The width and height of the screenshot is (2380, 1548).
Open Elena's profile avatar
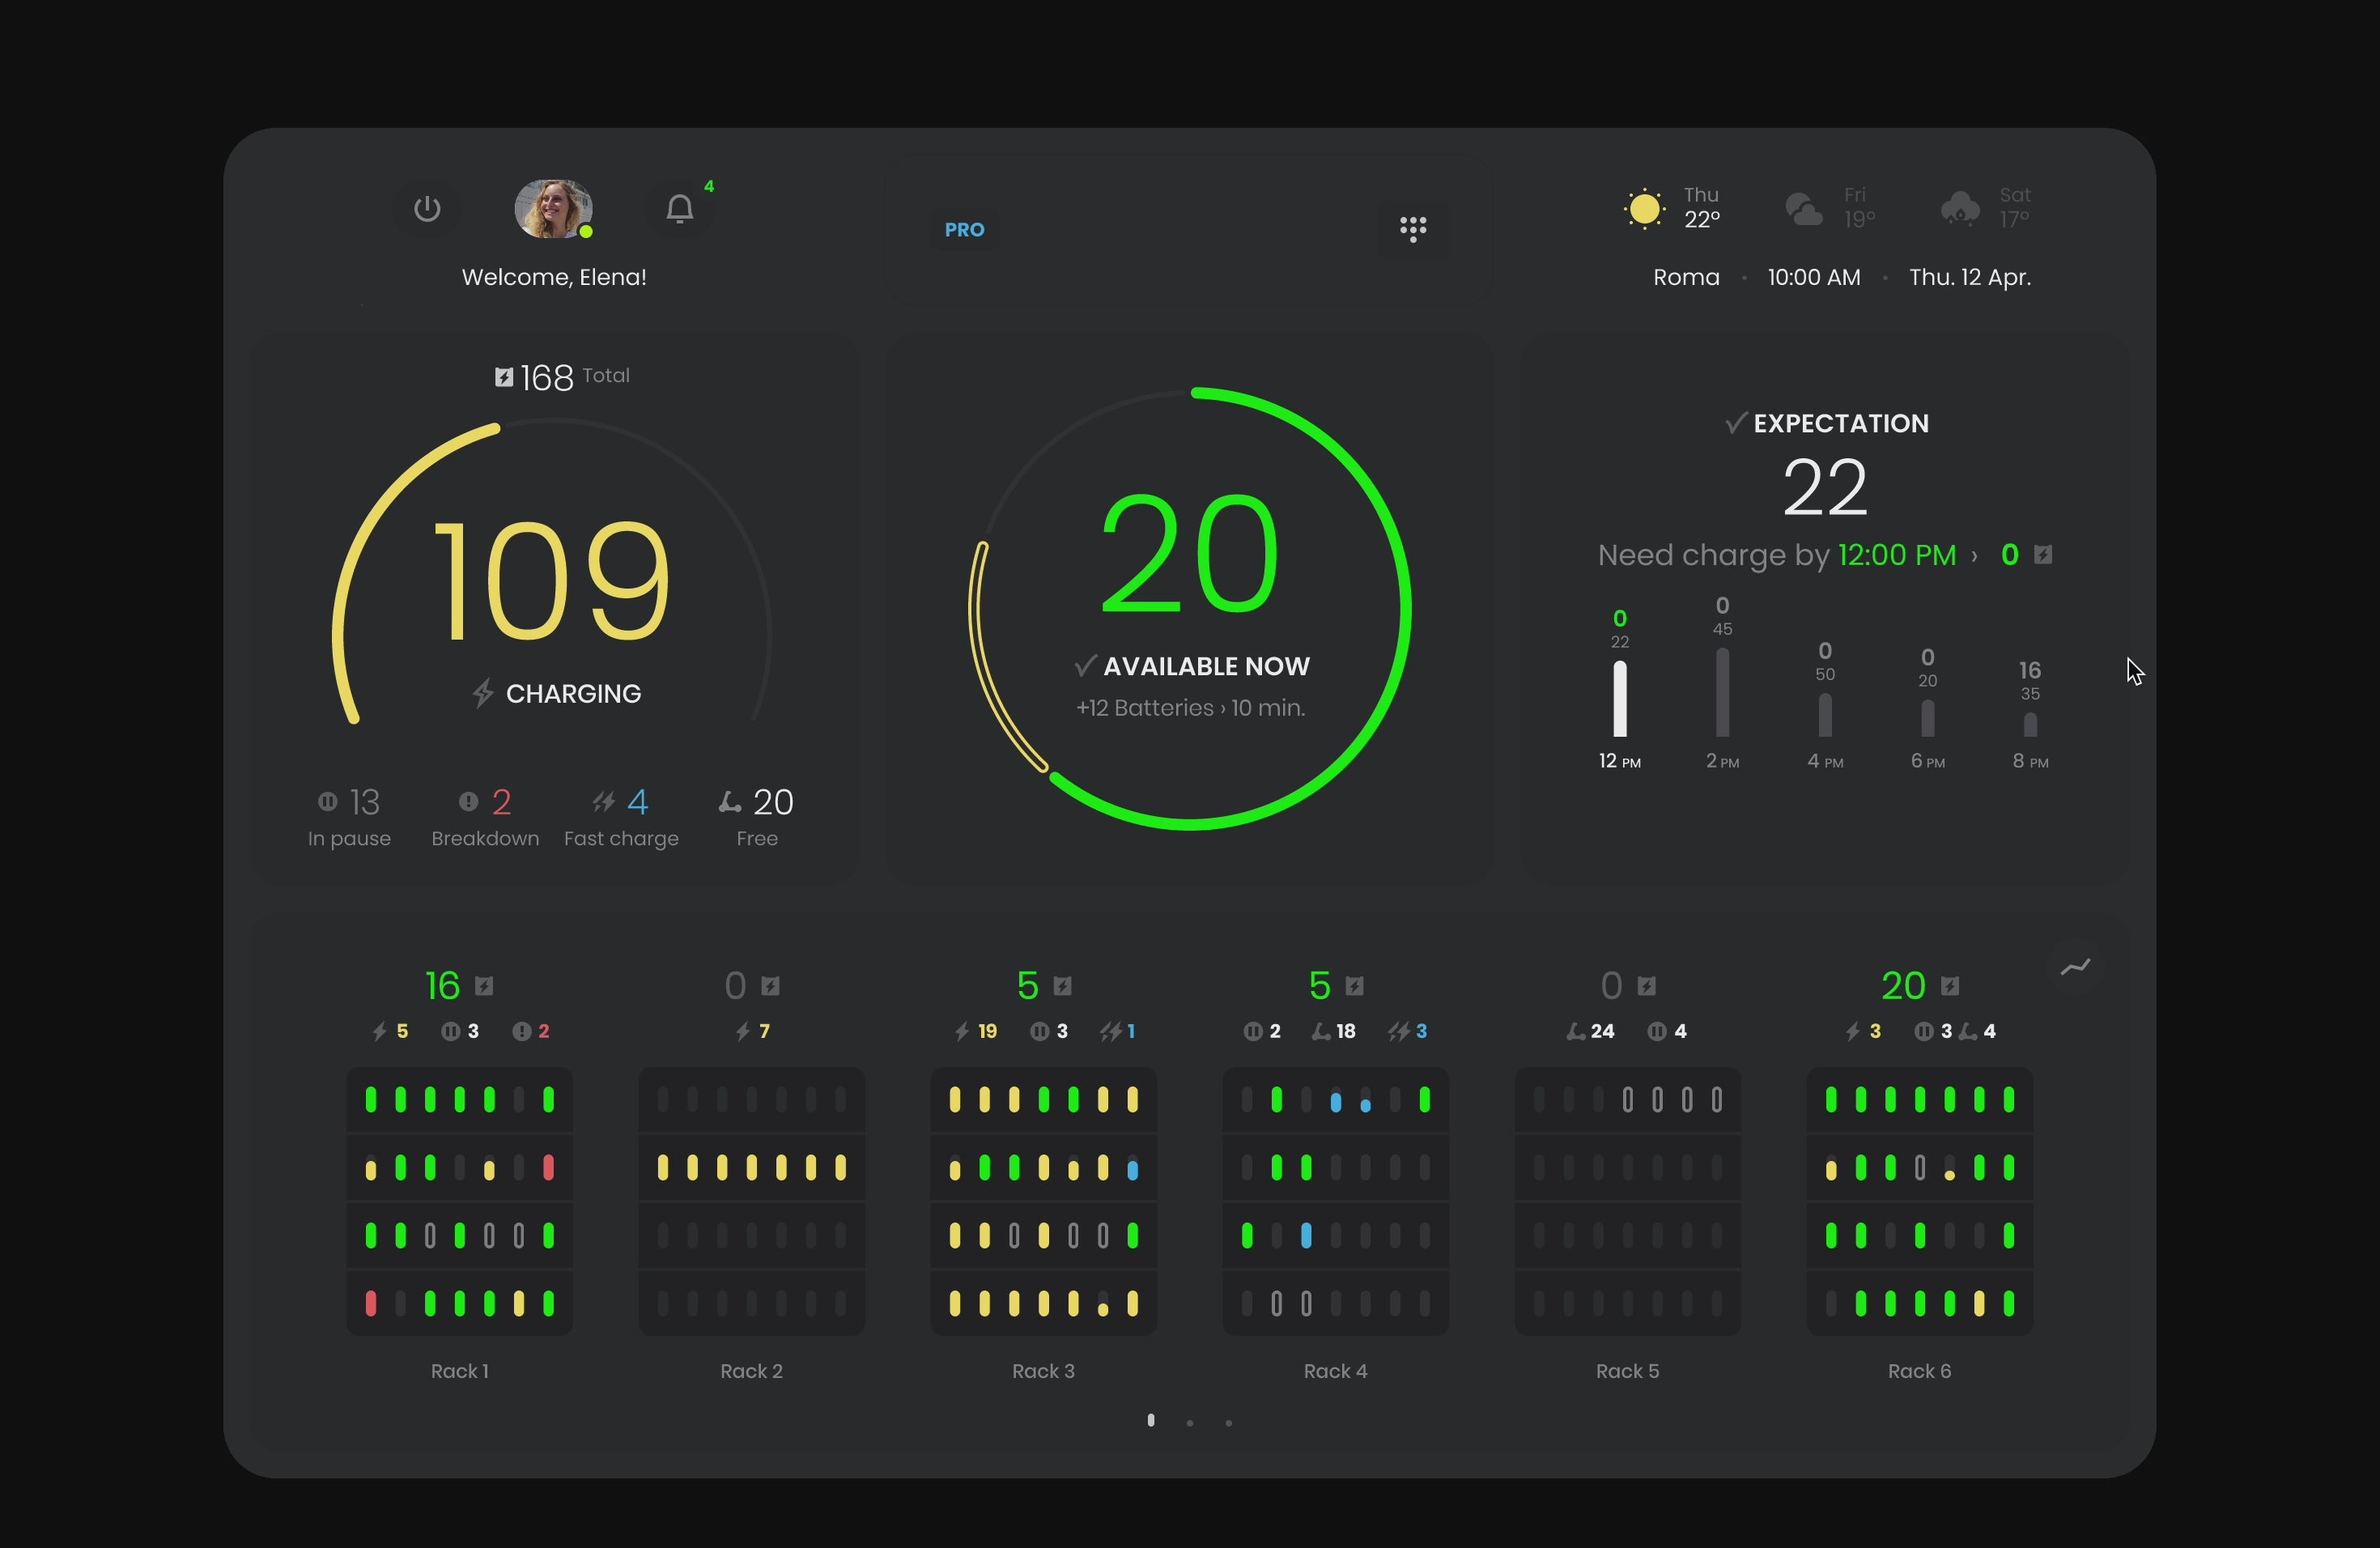pos(553,209)
